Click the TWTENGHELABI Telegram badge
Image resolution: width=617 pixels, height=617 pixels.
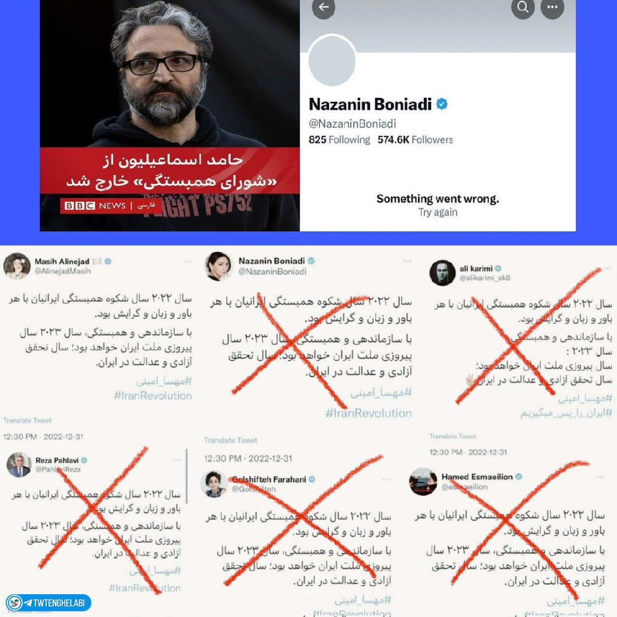[x=49, y=603]
